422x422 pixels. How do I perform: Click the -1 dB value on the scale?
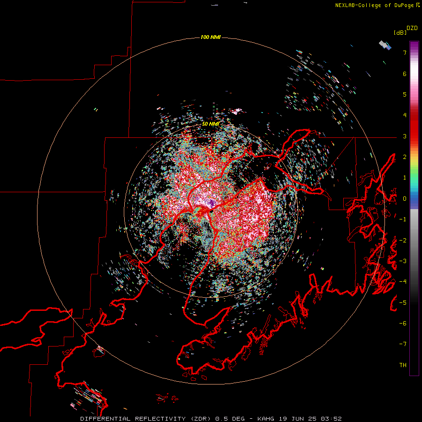(x=403, y=219)
